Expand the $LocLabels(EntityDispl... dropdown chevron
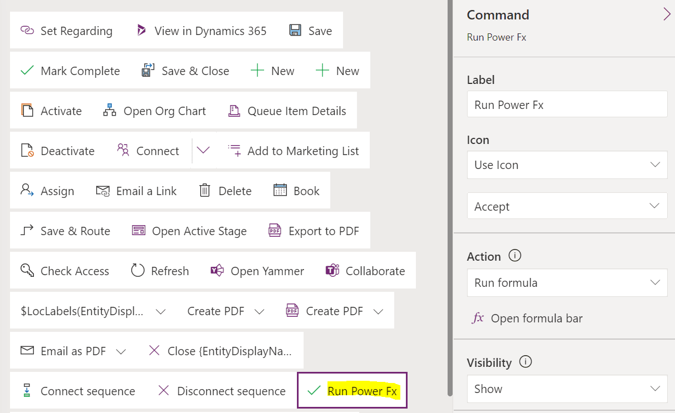Screen dimensions: 675x413 [161, 311]
